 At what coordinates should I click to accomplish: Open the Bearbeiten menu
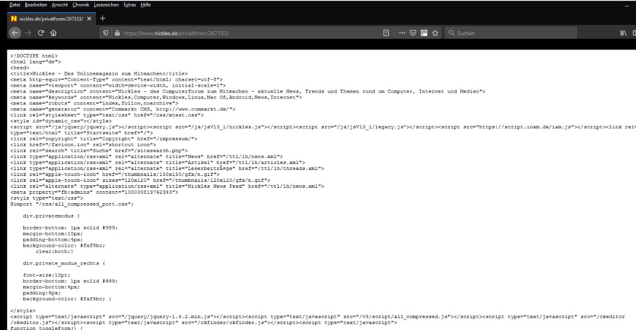(36, 4)
